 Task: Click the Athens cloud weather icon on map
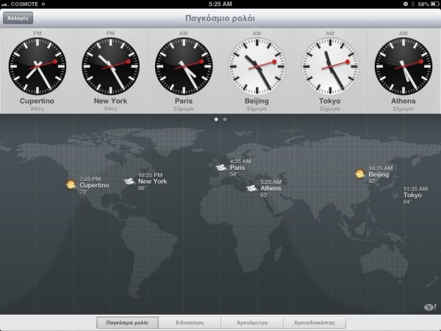coord(251,188)
